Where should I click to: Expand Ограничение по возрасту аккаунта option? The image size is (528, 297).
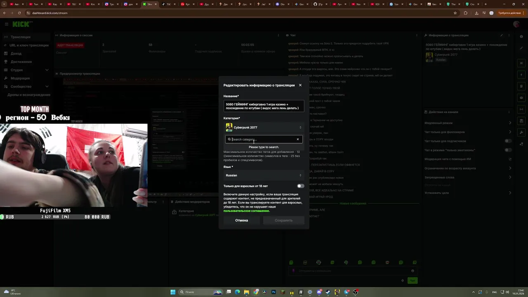pos(468,168)
